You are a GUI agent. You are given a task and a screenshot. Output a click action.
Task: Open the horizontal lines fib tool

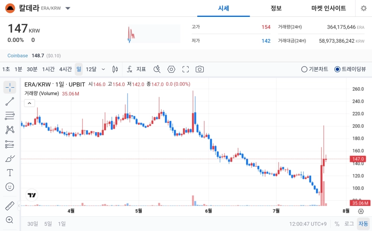click(10, 116)
